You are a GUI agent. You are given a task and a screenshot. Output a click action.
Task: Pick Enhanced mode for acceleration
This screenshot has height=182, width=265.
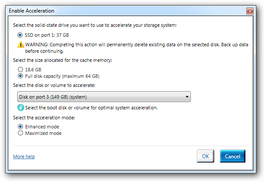click(20, 127)
